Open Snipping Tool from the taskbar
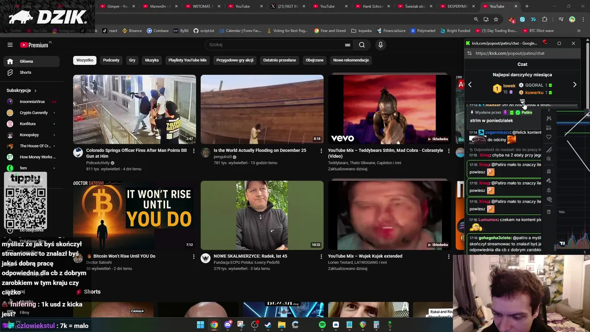 pos(241,325)
